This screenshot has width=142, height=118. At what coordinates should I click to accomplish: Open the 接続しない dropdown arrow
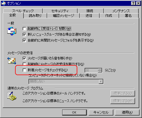101,82
